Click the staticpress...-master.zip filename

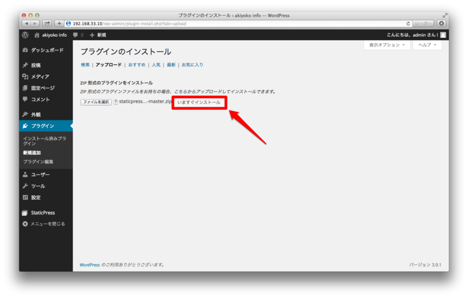pos(145,101)
